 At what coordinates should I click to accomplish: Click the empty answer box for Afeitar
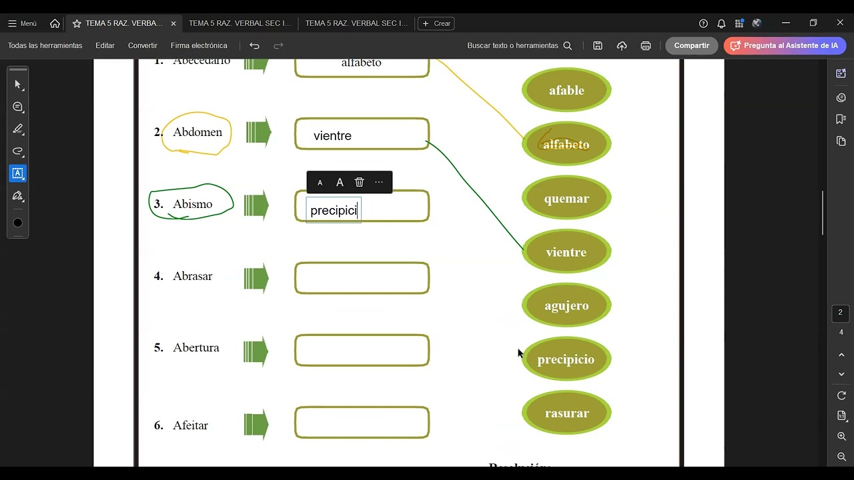point(362,423)
